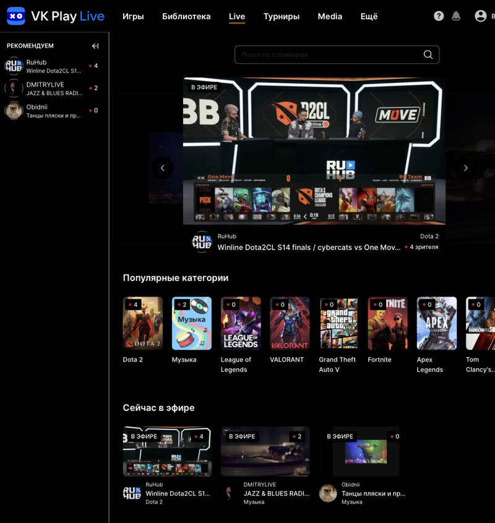Image resolution: width=495 pixels, height=523 pixels.
Task: Open the Турниры menu
Action: click(282, 16)
